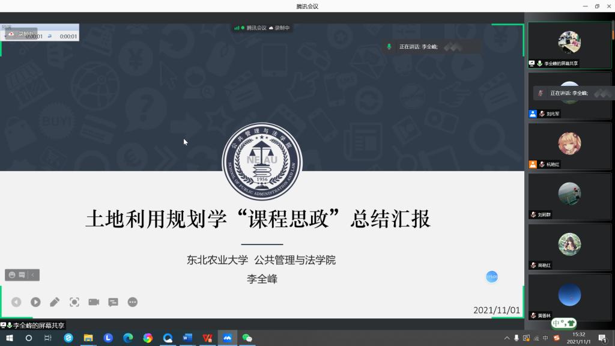Click the 录制中 cloud recording indicator
Screen dimensions: 615x346
[279, 28]
